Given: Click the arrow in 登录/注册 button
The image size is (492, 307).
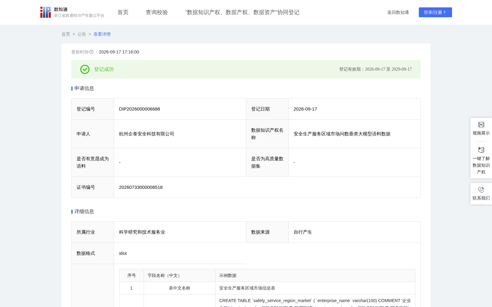Looking at the screenshot, I should click(445, 12).
